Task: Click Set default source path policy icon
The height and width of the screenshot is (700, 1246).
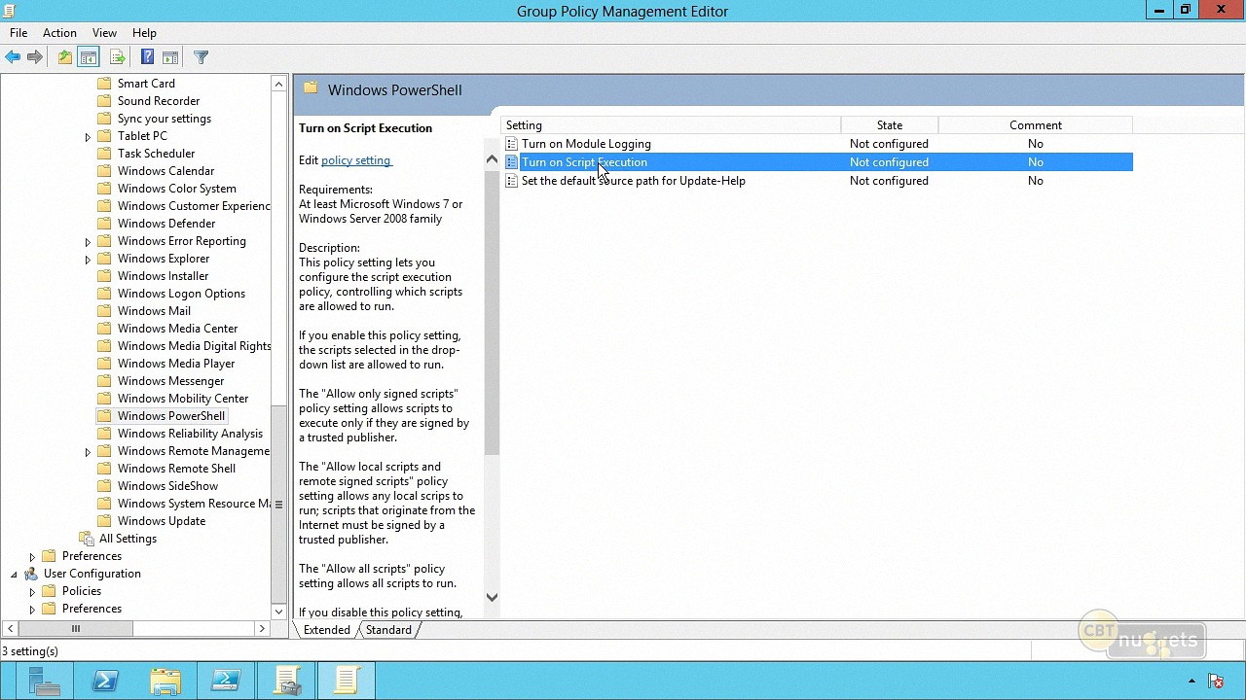Action: (x=512, y=181)
